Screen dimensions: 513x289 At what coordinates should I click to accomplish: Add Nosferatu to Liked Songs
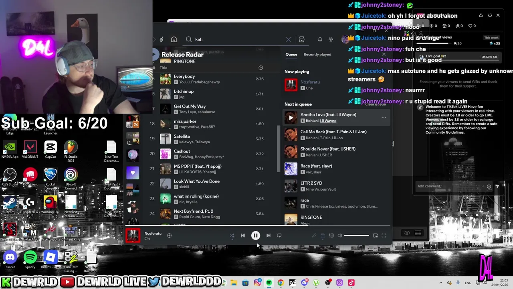169,236
